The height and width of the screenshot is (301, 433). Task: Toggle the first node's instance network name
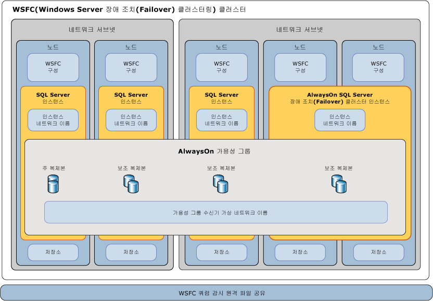(53, 120)
